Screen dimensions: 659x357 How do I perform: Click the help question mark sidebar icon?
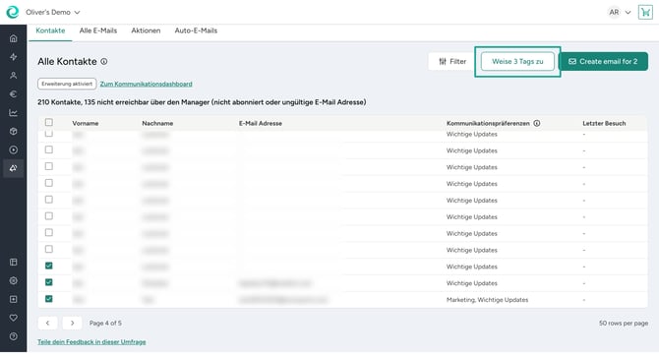(x=14, y=336)
